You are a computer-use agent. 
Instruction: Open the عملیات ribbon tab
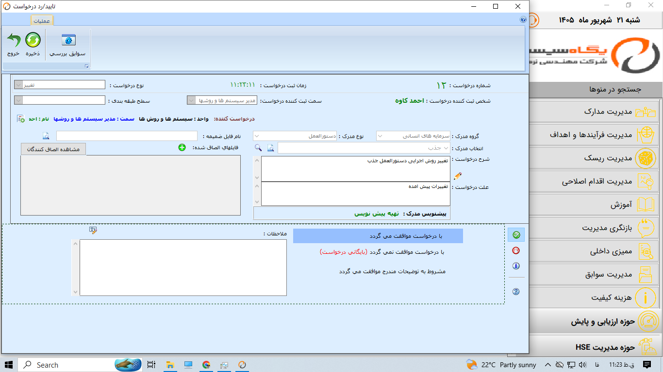tap(42, 21)
